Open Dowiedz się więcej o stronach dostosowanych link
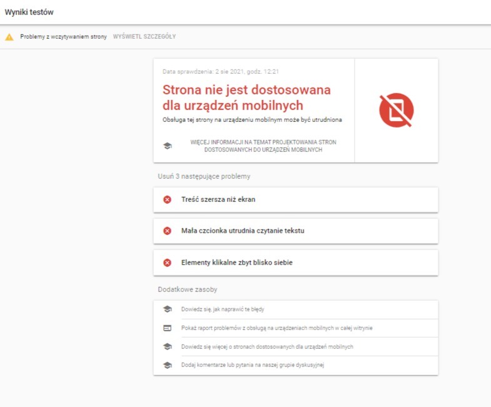The width and height of the screenshot is (491, 407). tap(267, 346)
